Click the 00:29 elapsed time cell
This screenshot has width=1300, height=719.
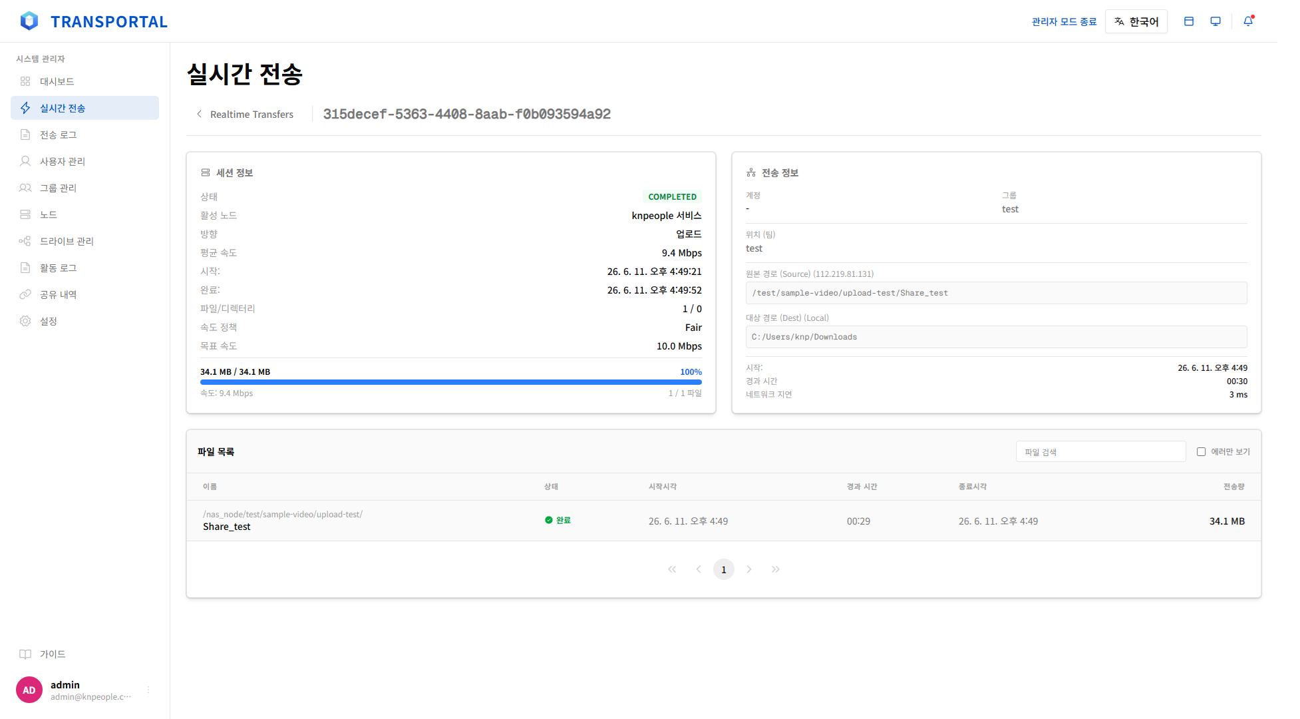tap(858, 521)
